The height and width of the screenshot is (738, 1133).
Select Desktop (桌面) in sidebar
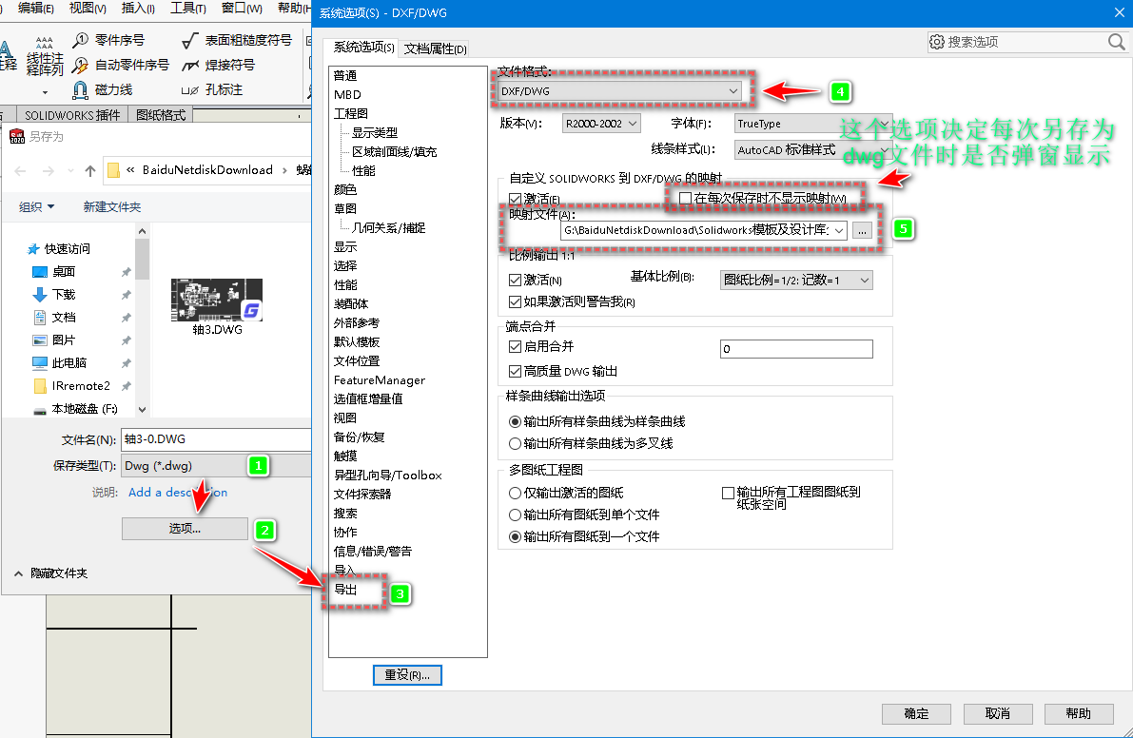(64, 271)
